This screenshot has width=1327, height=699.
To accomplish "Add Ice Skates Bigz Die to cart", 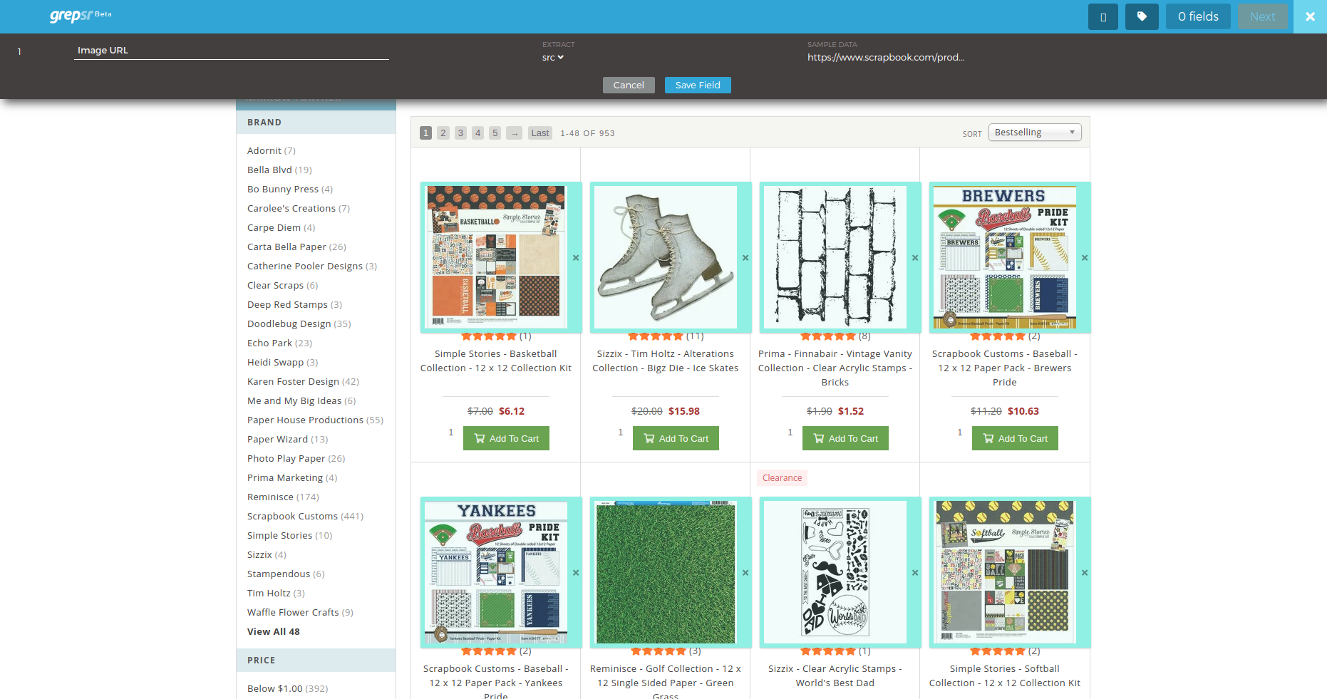I will coord(676,438).
